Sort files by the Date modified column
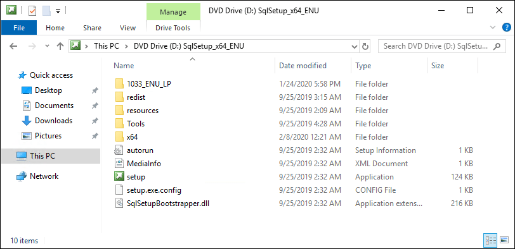The height and width of the screenshot is (249, 515). (x=303, y=66)
